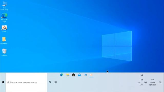The height and width of the screenshot is (92, 164).
Task: Launch Microsoft Edge from the taskbar
Action: tap(61, 75)
